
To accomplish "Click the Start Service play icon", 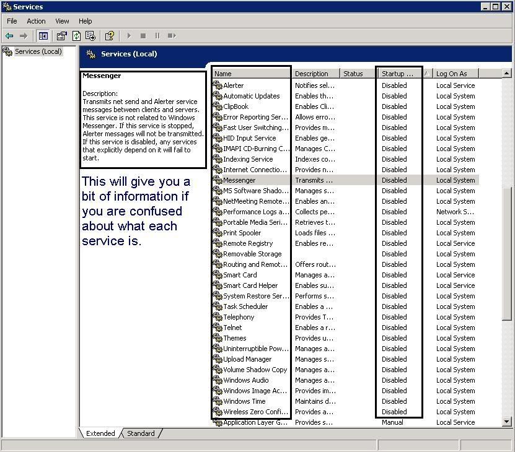I will tap(129, 36).
